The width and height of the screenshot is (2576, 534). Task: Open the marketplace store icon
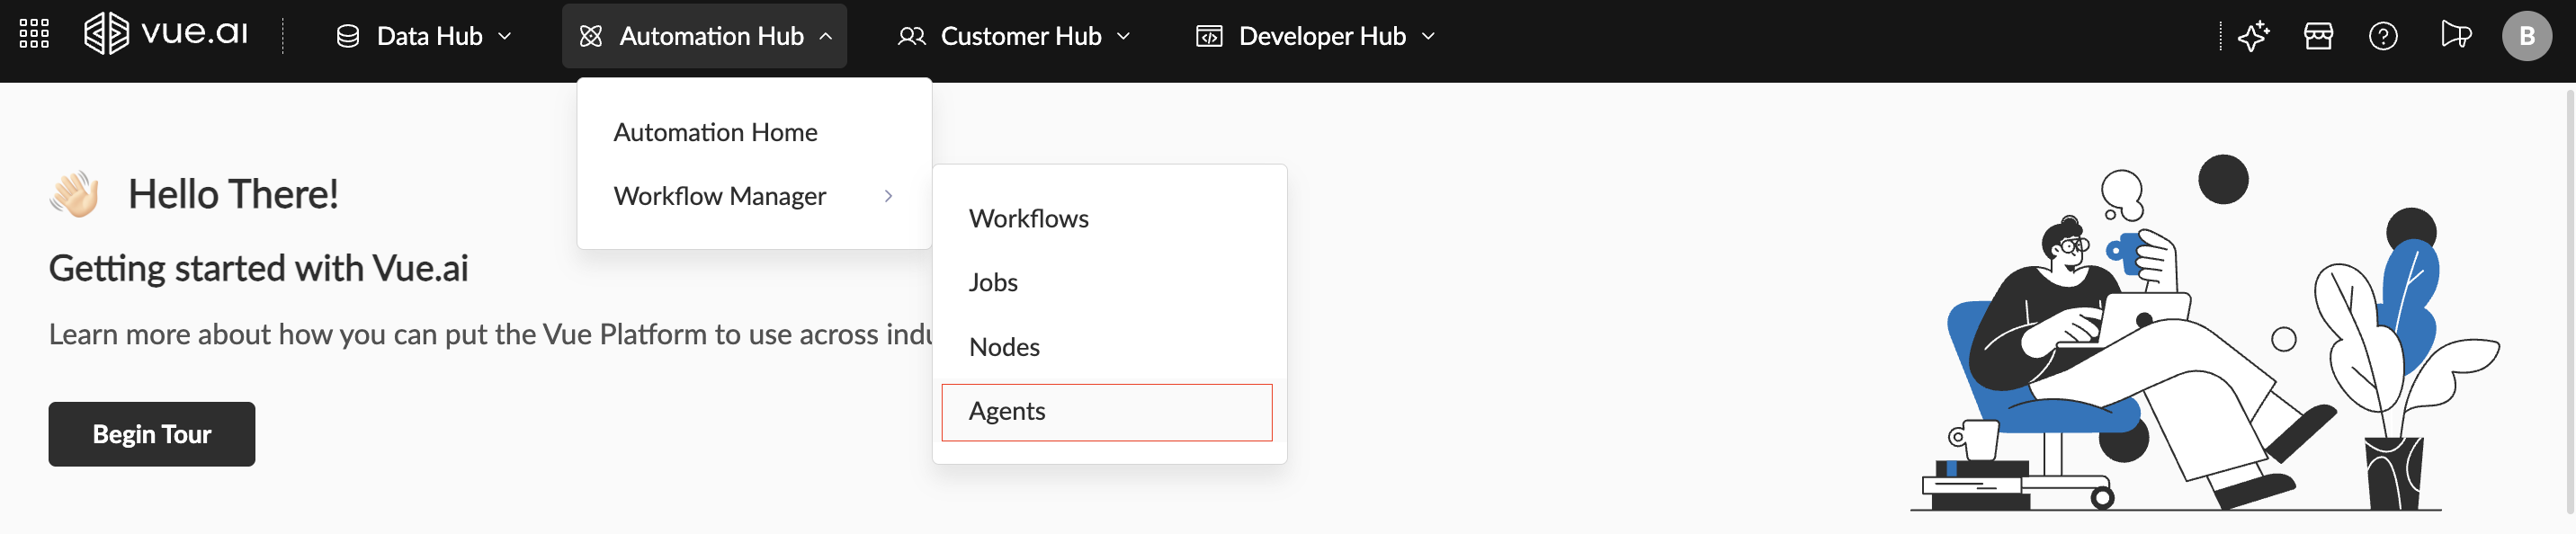2318,36
